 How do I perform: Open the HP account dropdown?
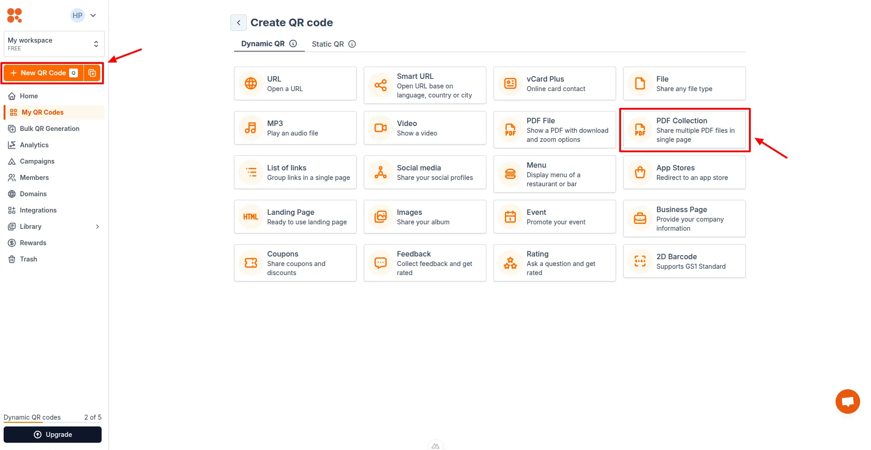(x=83, y=15)
